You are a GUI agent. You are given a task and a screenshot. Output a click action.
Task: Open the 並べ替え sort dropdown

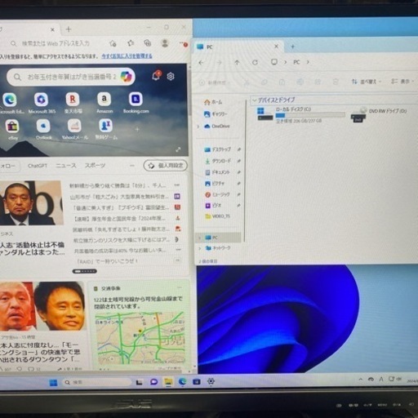(366, 82)
